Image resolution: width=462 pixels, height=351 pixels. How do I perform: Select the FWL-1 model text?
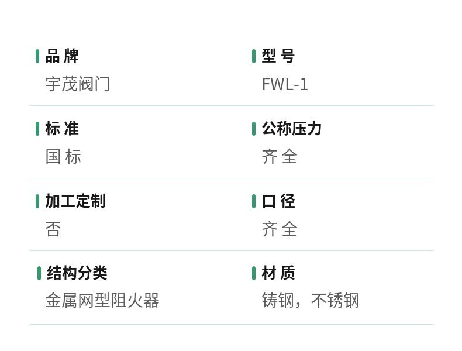click(285, 84)
